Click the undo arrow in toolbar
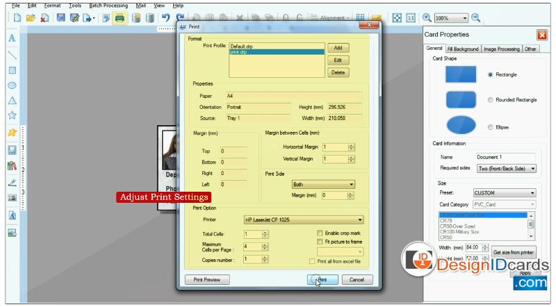This screenshot has width=556, height=307. point(165,18)
